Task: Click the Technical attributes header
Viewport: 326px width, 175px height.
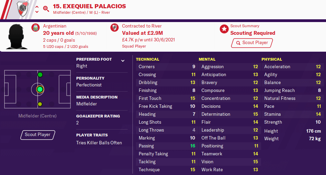Action: [147, 59]
